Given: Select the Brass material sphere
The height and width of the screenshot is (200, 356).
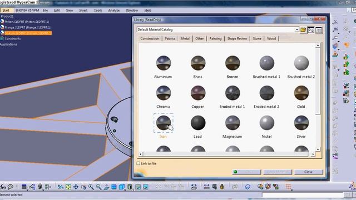Looking at the screenshot, I should click(198, 63).
